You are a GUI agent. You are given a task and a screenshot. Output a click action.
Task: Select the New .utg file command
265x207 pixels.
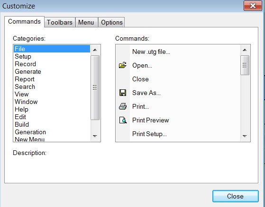coord(151,52)
